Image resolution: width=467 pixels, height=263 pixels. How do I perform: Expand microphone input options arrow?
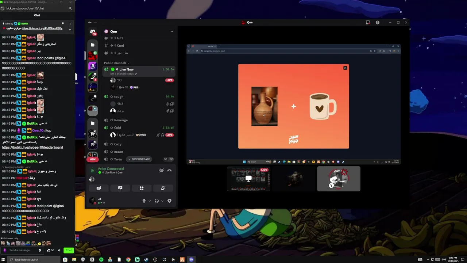150,201
